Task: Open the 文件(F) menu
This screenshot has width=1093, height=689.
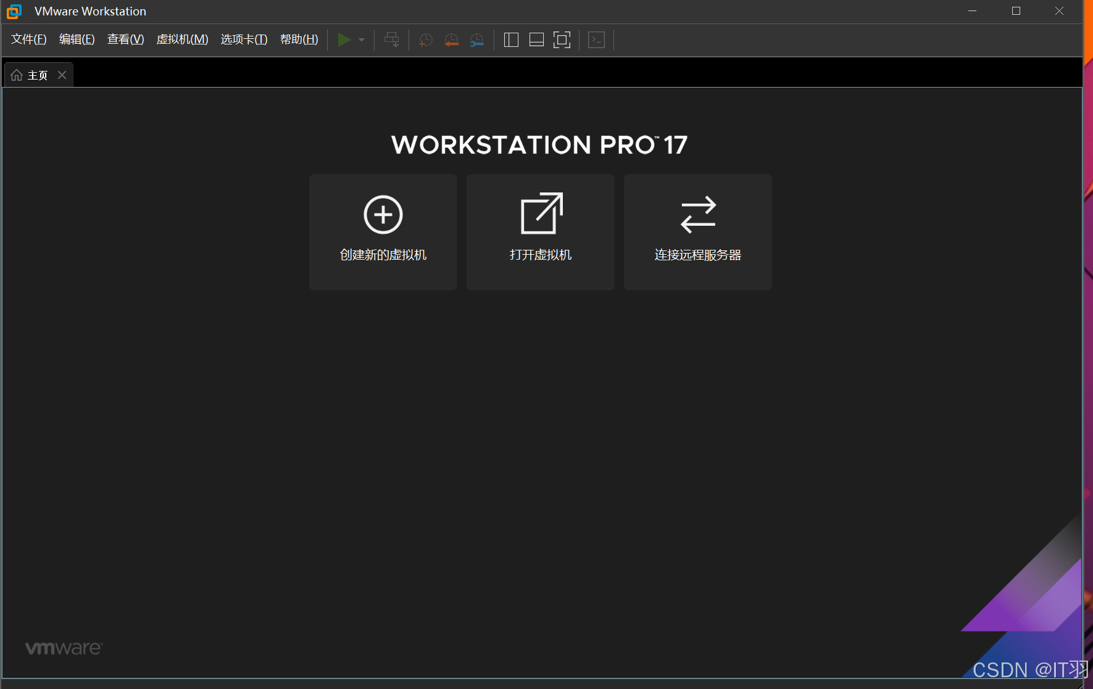Action: coord(29,39)
